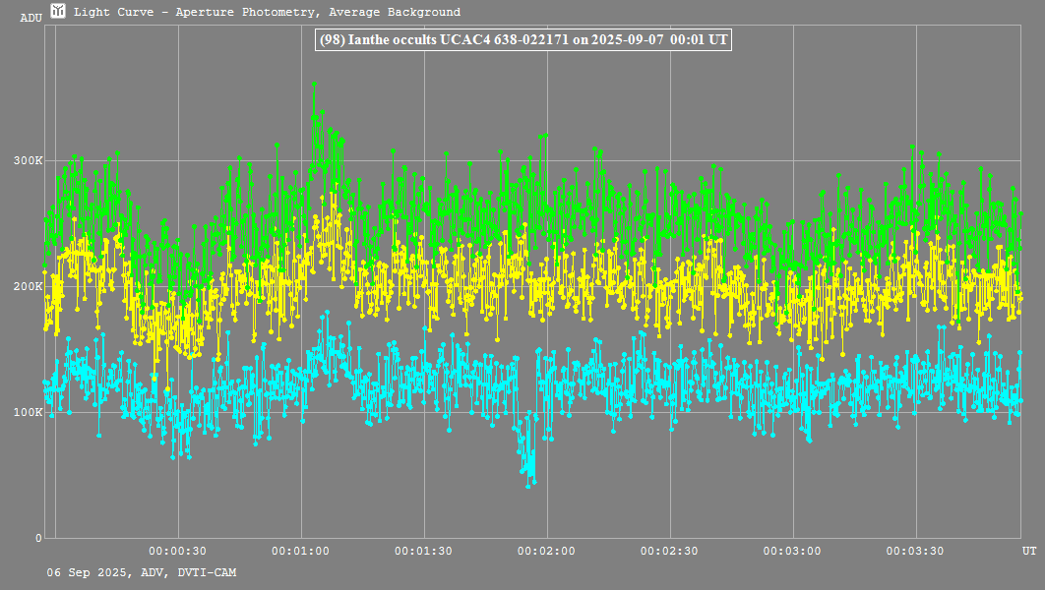Select the green curve's highest peak after 00:01:00
Screen dimensions: 1045x590
314,85
